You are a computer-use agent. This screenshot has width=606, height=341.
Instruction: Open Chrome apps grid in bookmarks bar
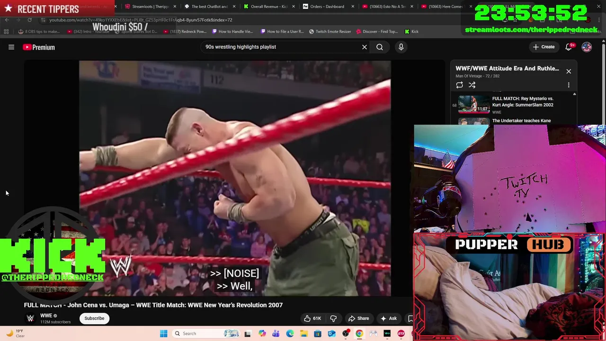[x=6, y=31]
